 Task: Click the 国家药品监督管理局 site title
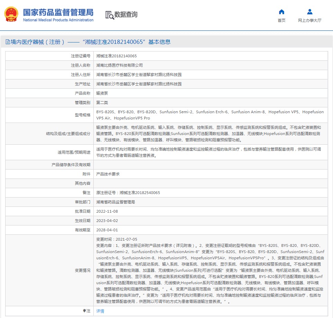coord(58,12)
